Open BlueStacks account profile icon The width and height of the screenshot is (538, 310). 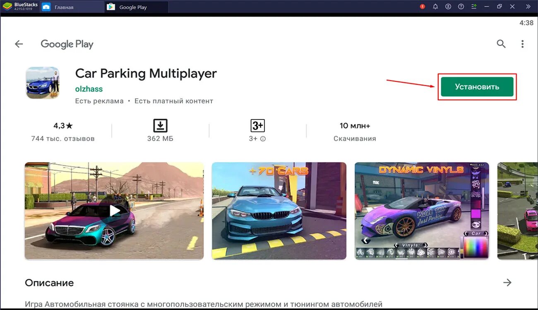tap(448, 7)
